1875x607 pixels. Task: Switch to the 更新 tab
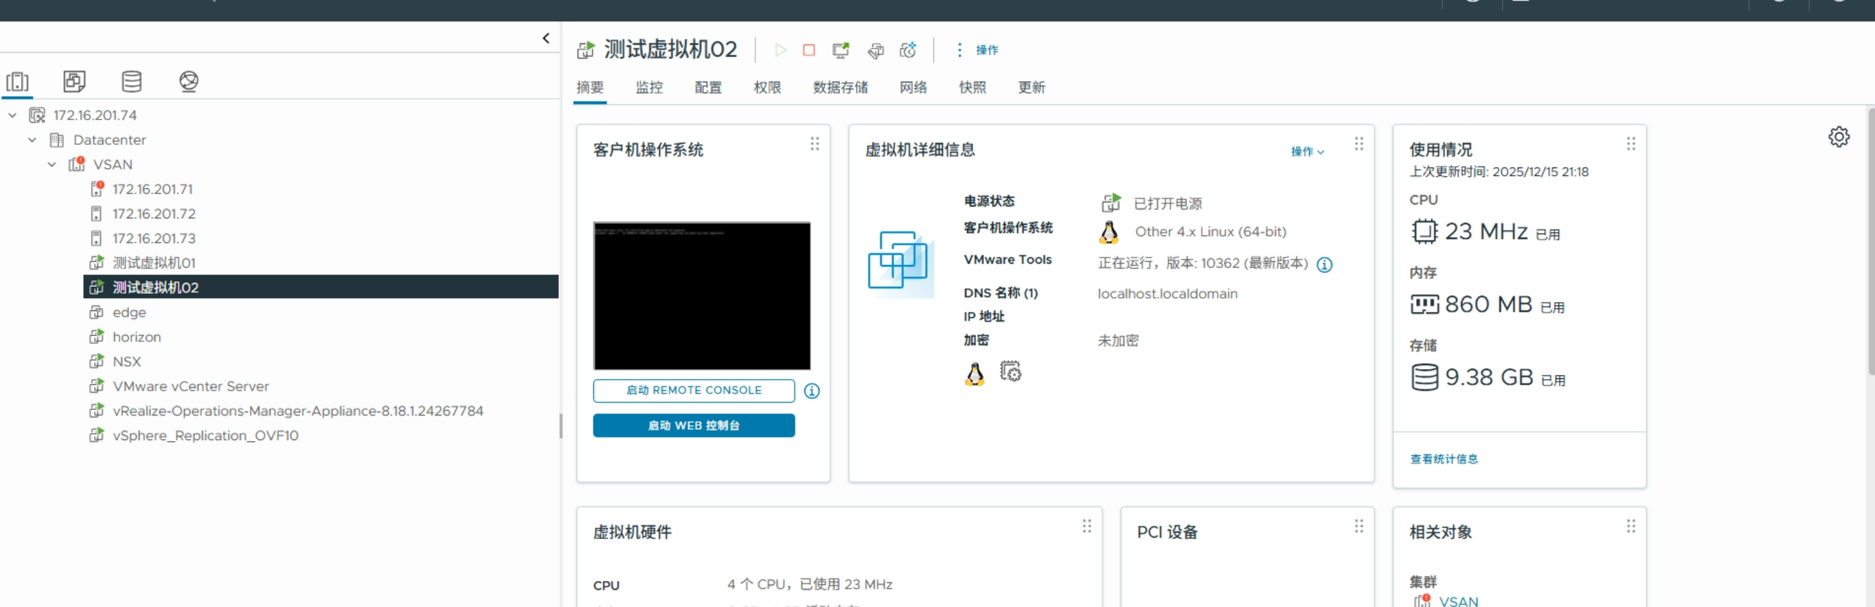coord(1031,87)
